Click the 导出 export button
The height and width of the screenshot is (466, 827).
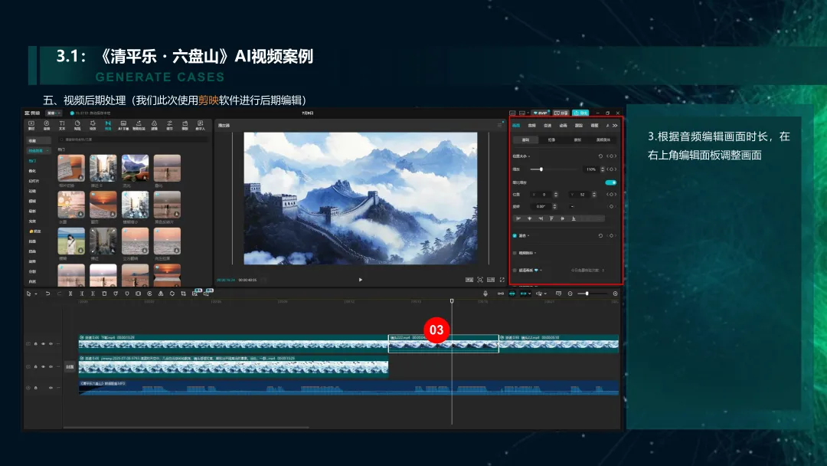(580, 113)
